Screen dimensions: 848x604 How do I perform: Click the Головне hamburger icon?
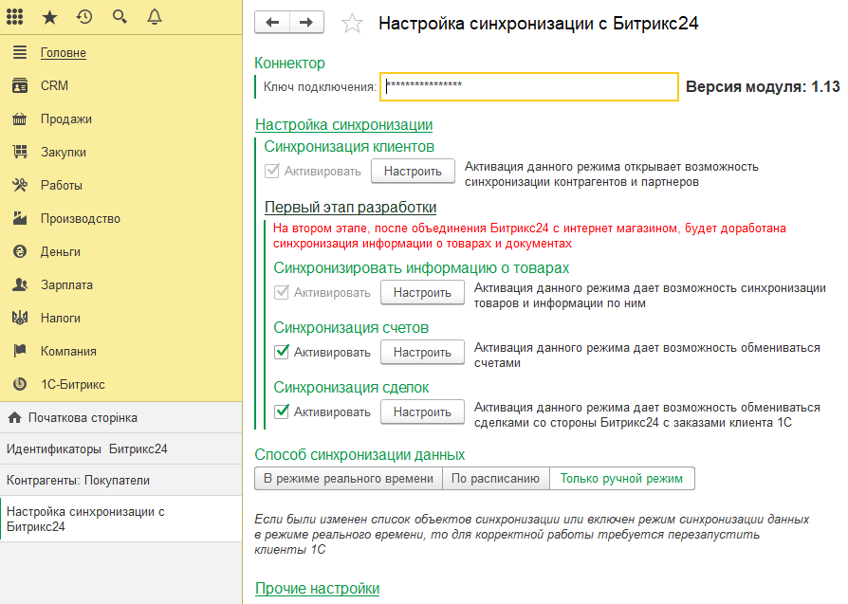pyautogui.click(x=20, y=52)
